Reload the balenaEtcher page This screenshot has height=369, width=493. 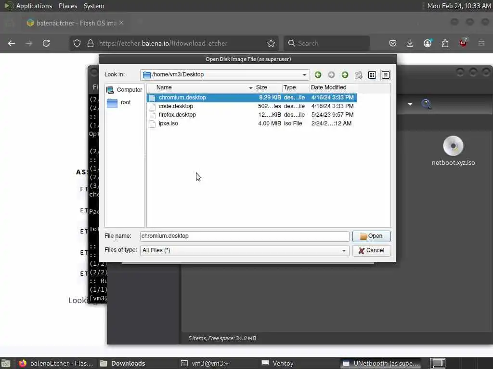point(46,43)
